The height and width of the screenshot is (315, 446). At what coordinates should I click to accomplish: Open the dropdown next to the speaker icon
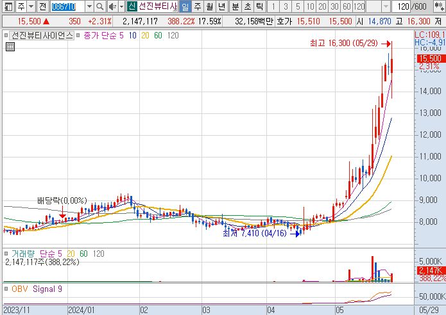(121, 6)
